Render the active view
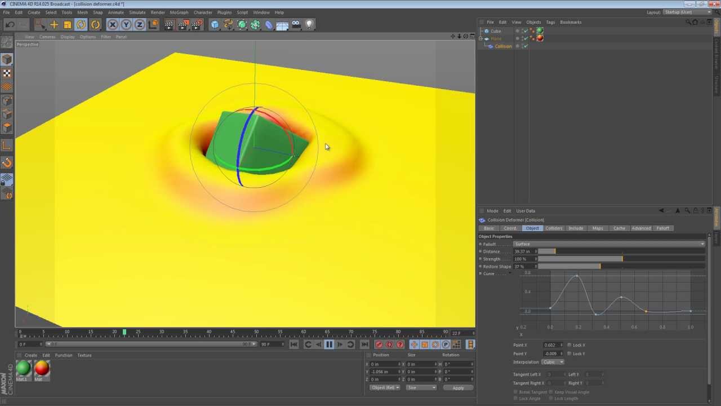 click(170, 24)
